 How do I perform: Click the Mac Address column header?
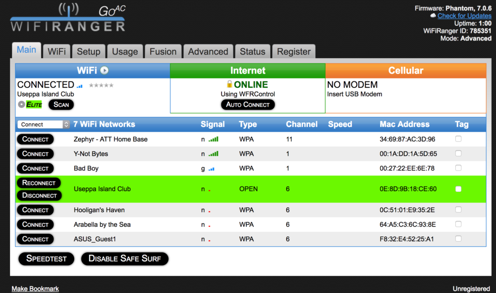[x=404, y=124]
